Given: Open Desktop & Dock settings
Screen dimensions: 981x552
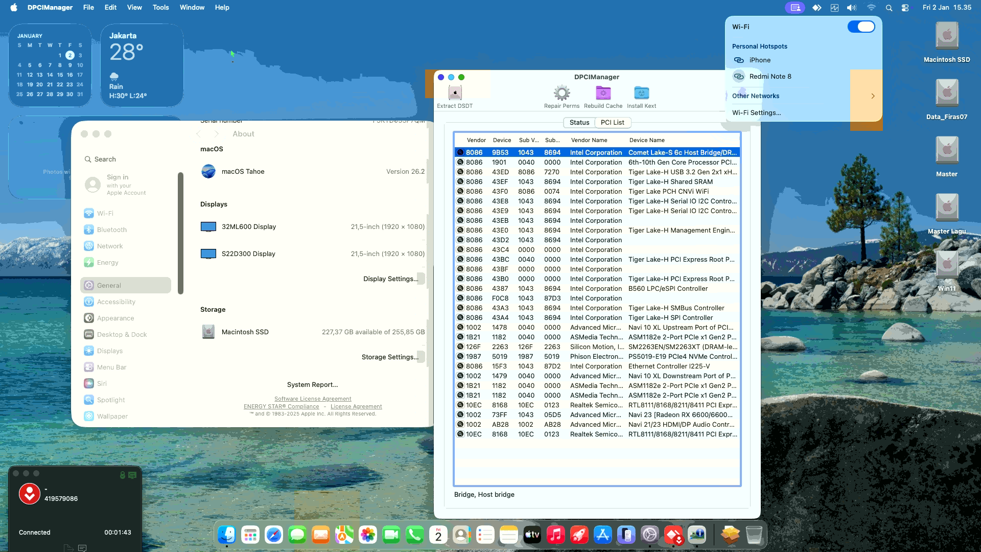Looking at the screenshot, I should coord(126,335).
